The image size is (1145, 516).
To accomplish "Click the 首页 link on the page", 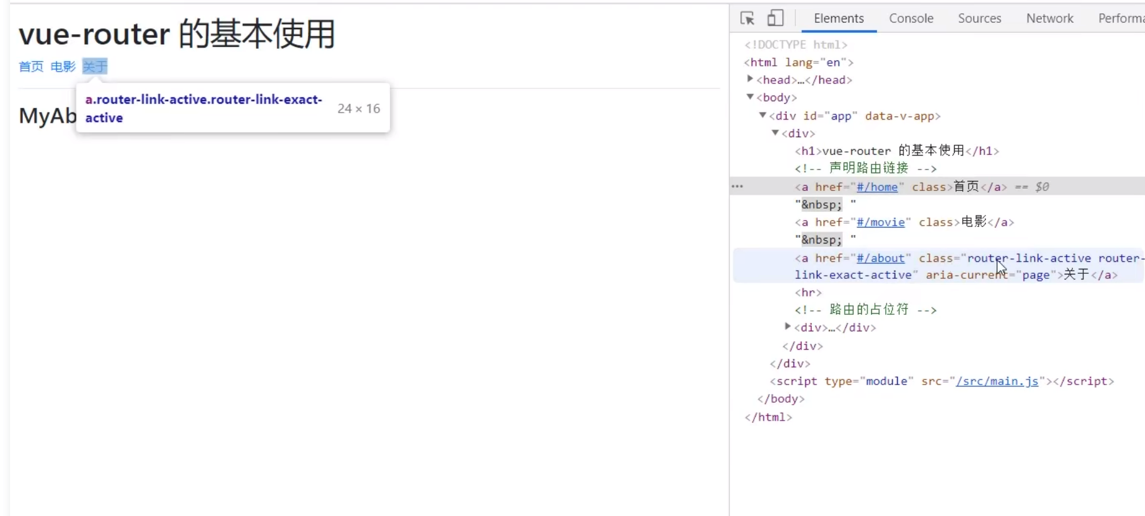I will coord(31,66).
